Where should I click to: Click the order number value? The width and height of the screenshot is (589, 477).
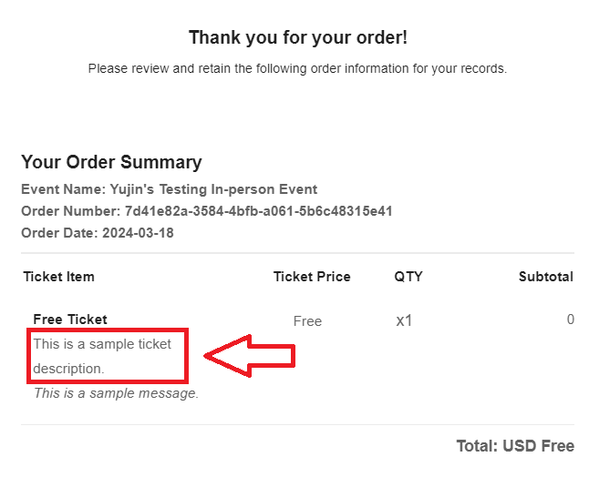click(x=258, y=211)
